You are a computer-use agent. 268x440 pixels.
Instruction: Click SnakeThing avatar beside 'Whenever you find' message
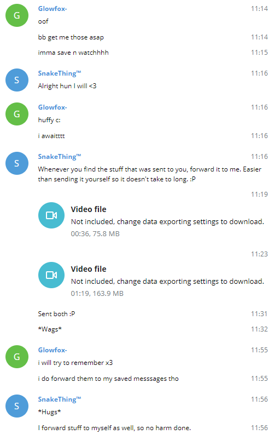pyautogui.click(x=17, y=163)
